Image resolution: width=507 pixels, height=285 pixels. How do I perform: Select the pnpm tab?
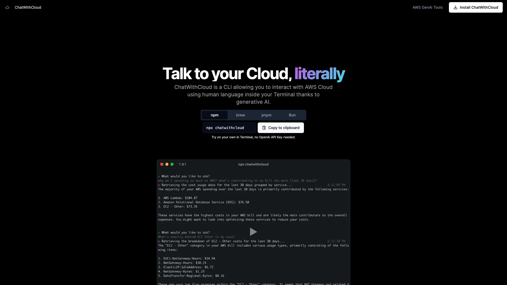click(266, 115)
